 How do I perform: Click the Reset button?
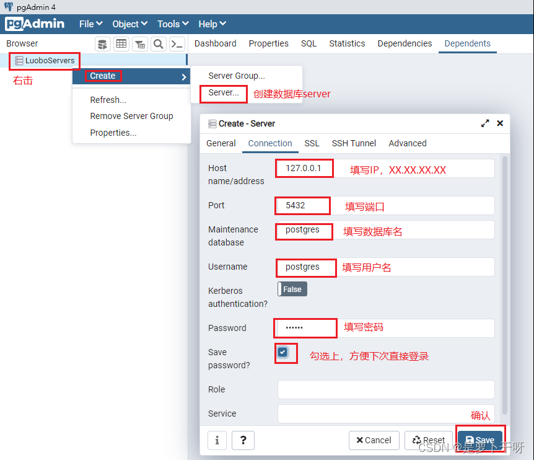point(429,440)
